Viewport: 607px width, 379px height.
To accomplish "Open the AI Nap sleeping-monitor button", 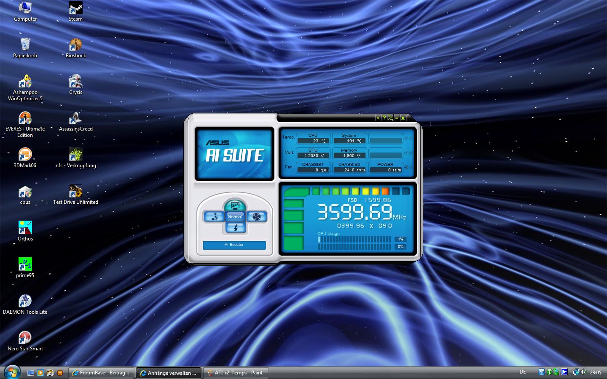I will [x=235, y=206].
